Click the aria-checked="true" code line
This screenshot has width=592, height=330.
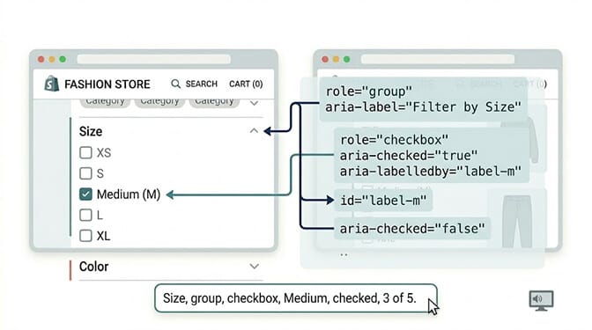409,156
